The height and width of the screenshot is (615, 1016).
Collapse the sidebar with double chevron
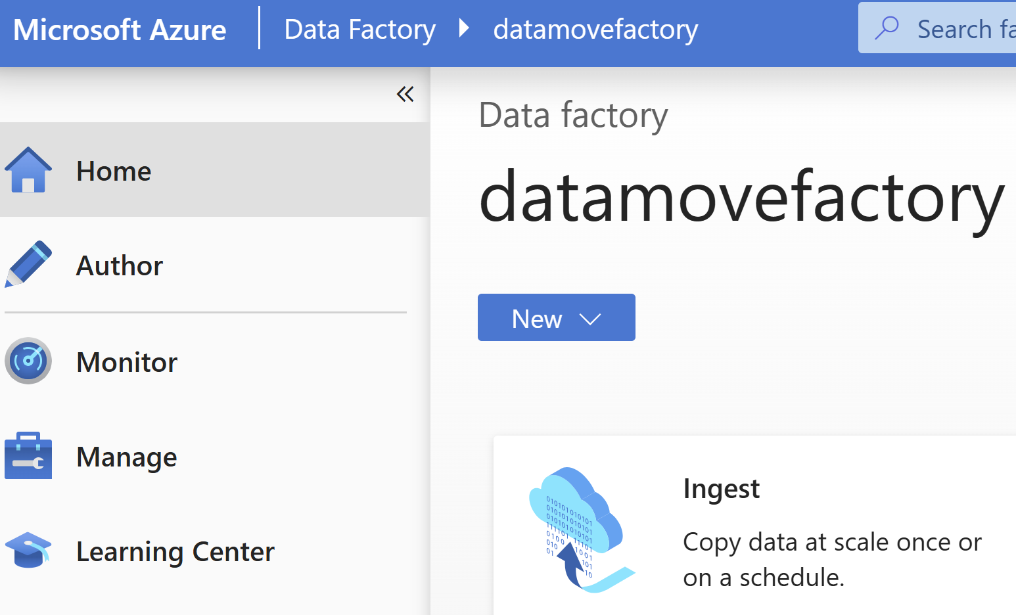[x=405, y=94]
